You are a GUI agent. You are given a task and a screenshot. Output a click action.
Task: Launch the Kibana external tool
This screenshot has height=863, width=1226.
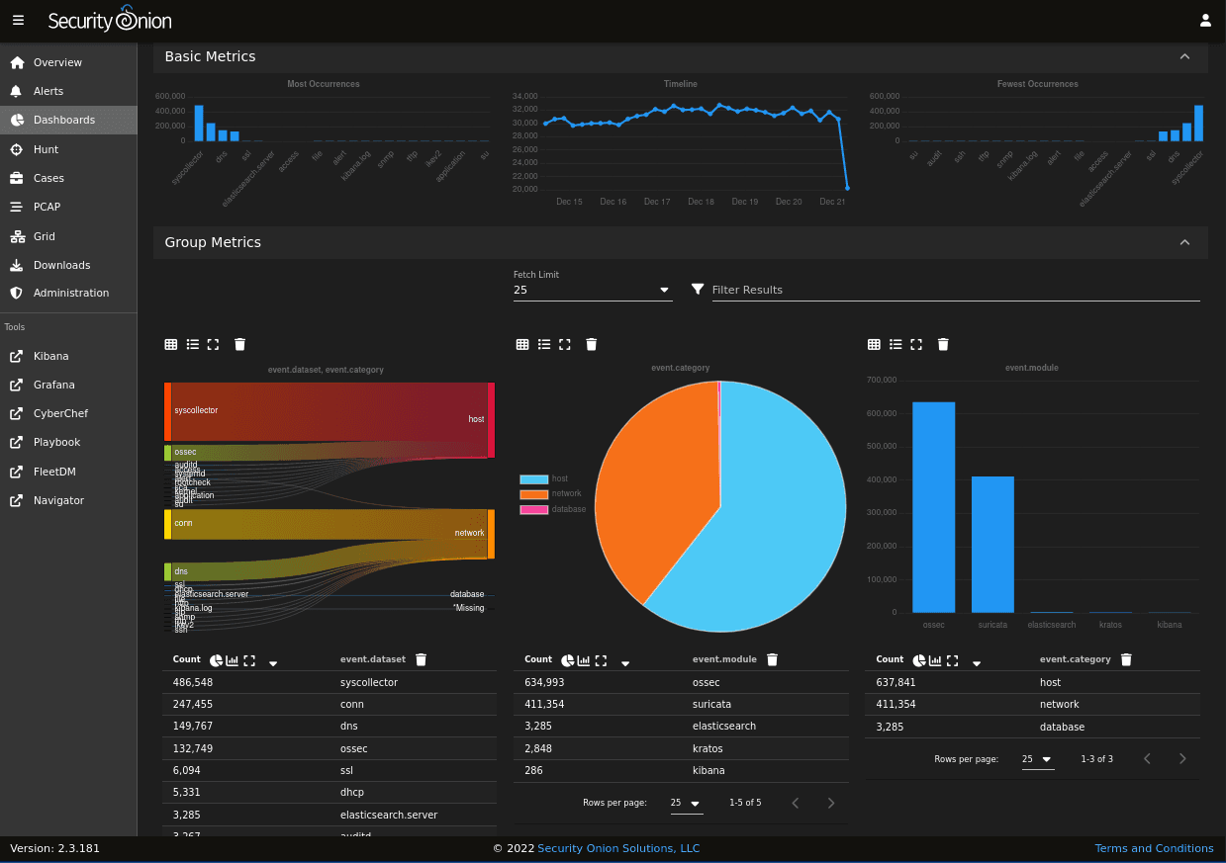pos(68,356)
